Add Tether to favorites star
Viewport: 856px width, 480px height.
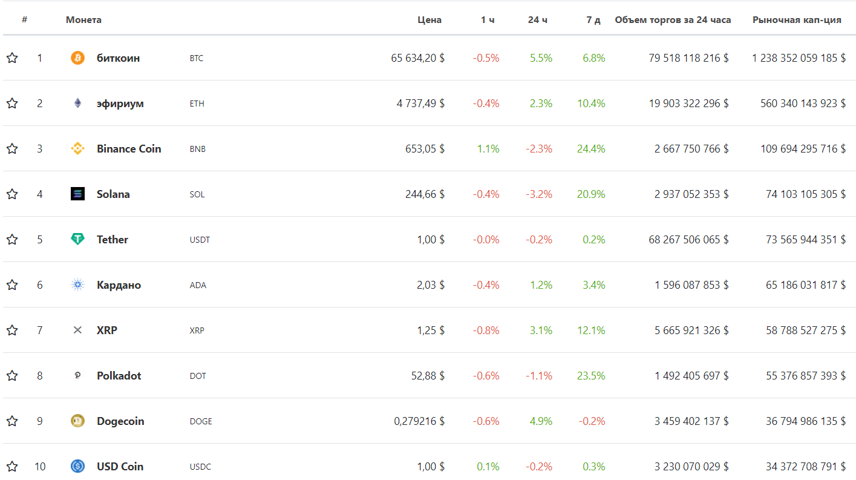12,240
